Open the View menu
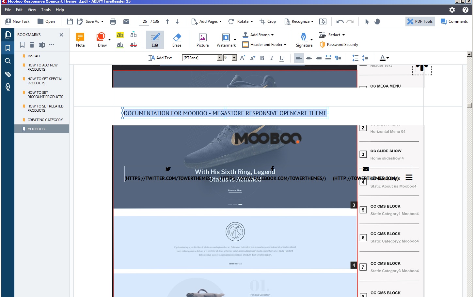This screenshot has width=473, height=297. 32,10
